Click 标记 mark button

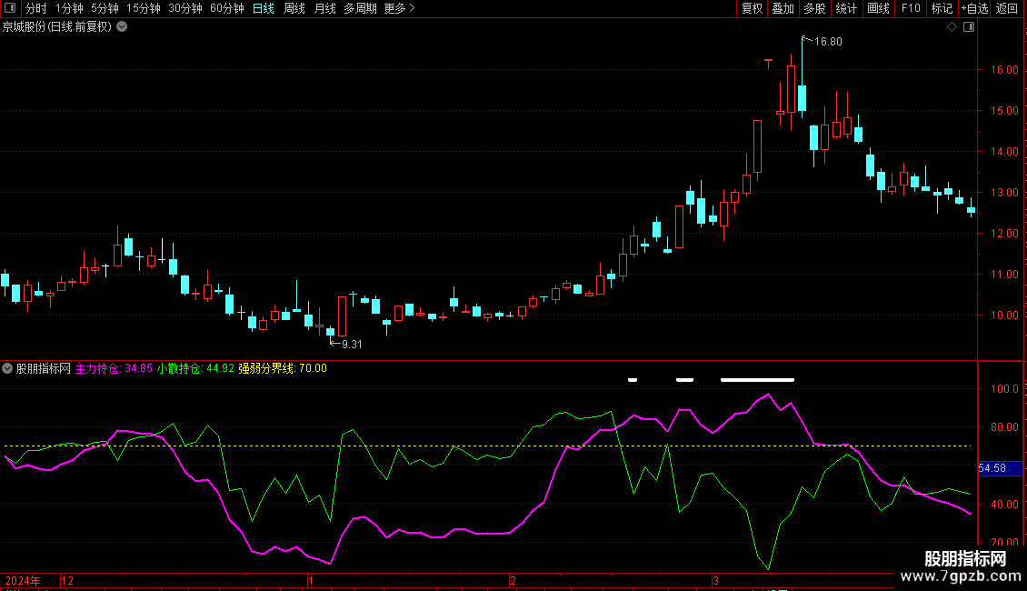point(942,8)
